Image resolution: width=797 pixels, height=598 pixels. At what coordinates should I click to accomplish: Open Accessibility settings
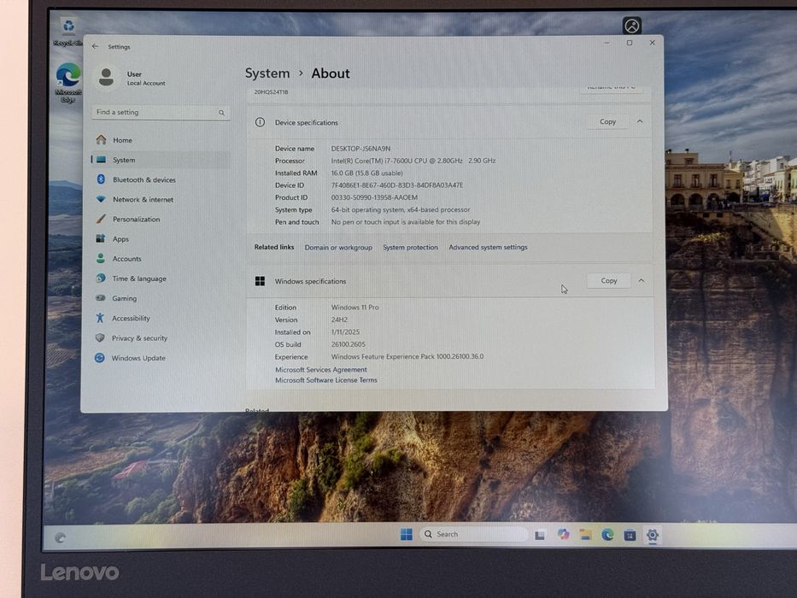pyautogui.click(x=161, y=319)
